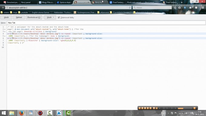Open the ostatní bookmark folder
Screen dimensions: 206x116
click(5, 12)
